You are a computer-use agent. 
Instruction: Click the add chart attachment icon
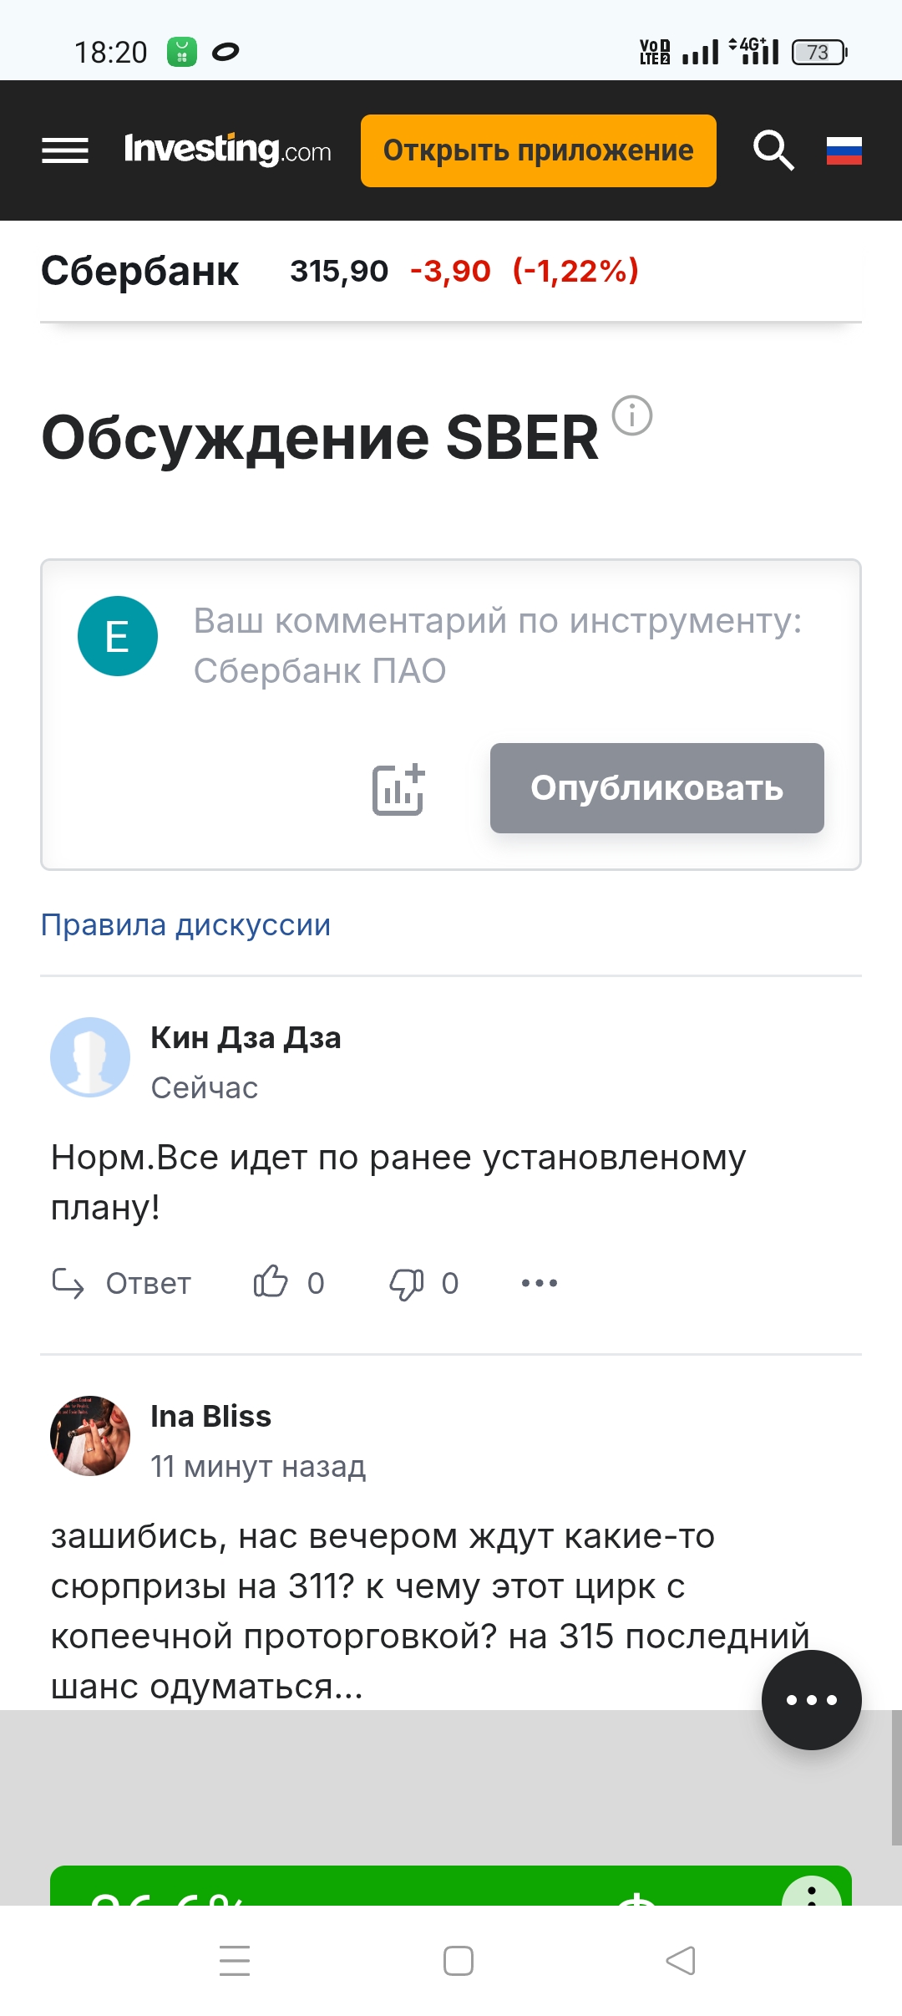click(398, 789)
